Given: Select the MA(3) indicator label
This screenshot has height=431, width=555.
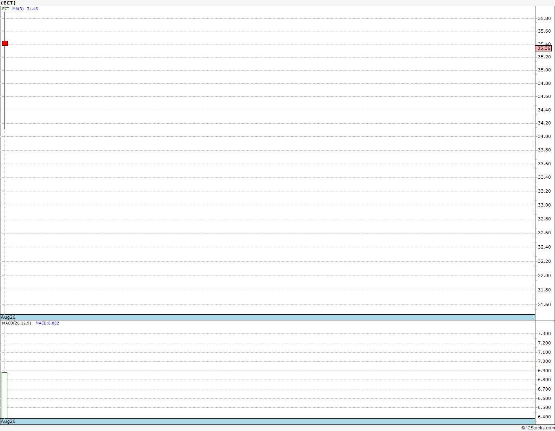Looking at the screenshot, I should coord(18,9).
